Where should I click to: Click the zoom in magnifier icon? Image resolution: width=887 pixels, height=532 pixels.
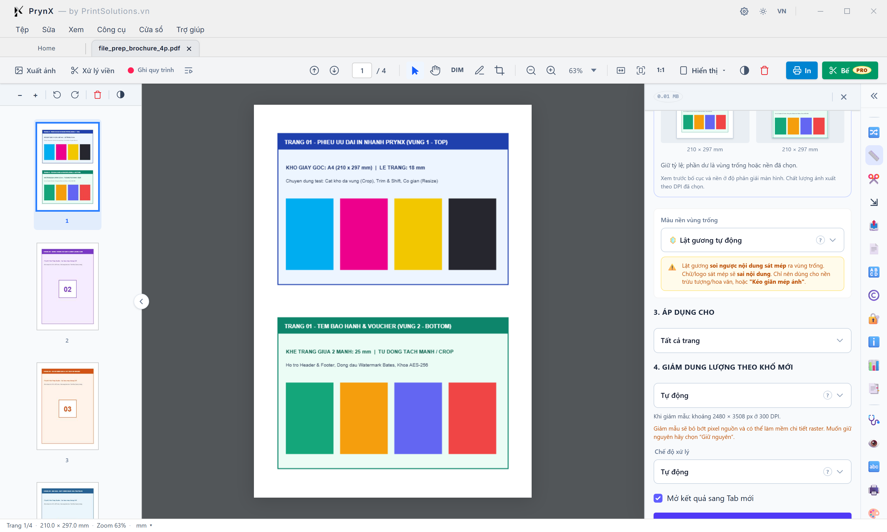tap(551, 70)
